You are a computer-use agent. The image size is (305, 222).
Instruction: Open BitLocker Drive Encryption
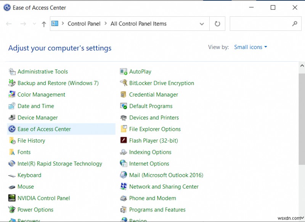(161, 83)
